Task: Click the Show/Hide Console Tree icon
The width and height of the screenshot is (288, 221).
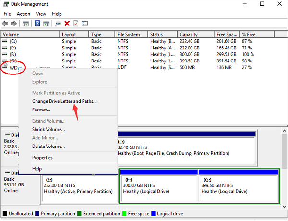Action: (25, 23)
